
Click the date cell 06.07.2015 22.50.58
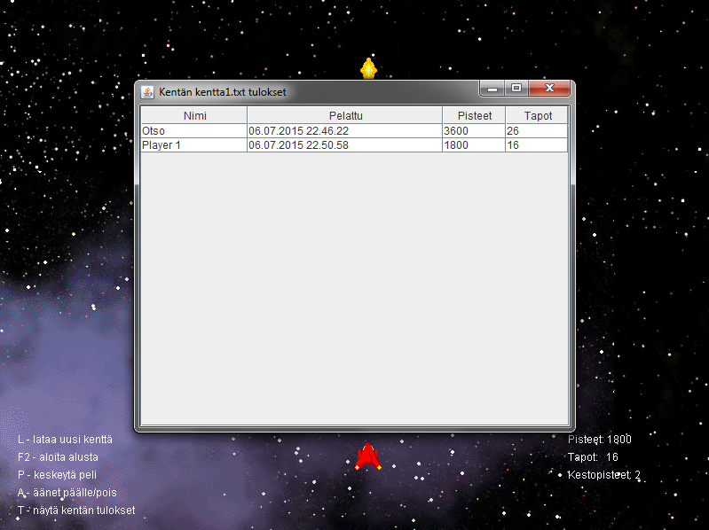(344, 145)
